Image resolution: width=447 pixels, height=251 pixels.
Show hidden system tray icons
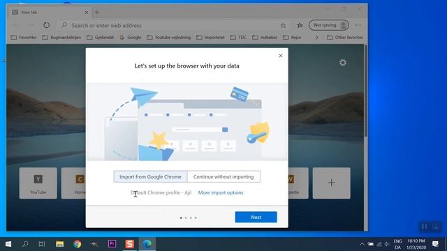point(362,244)
